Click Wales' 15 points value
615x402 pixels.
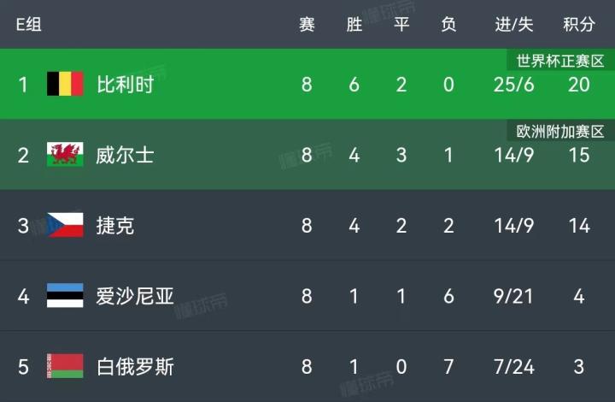[579, 155]
